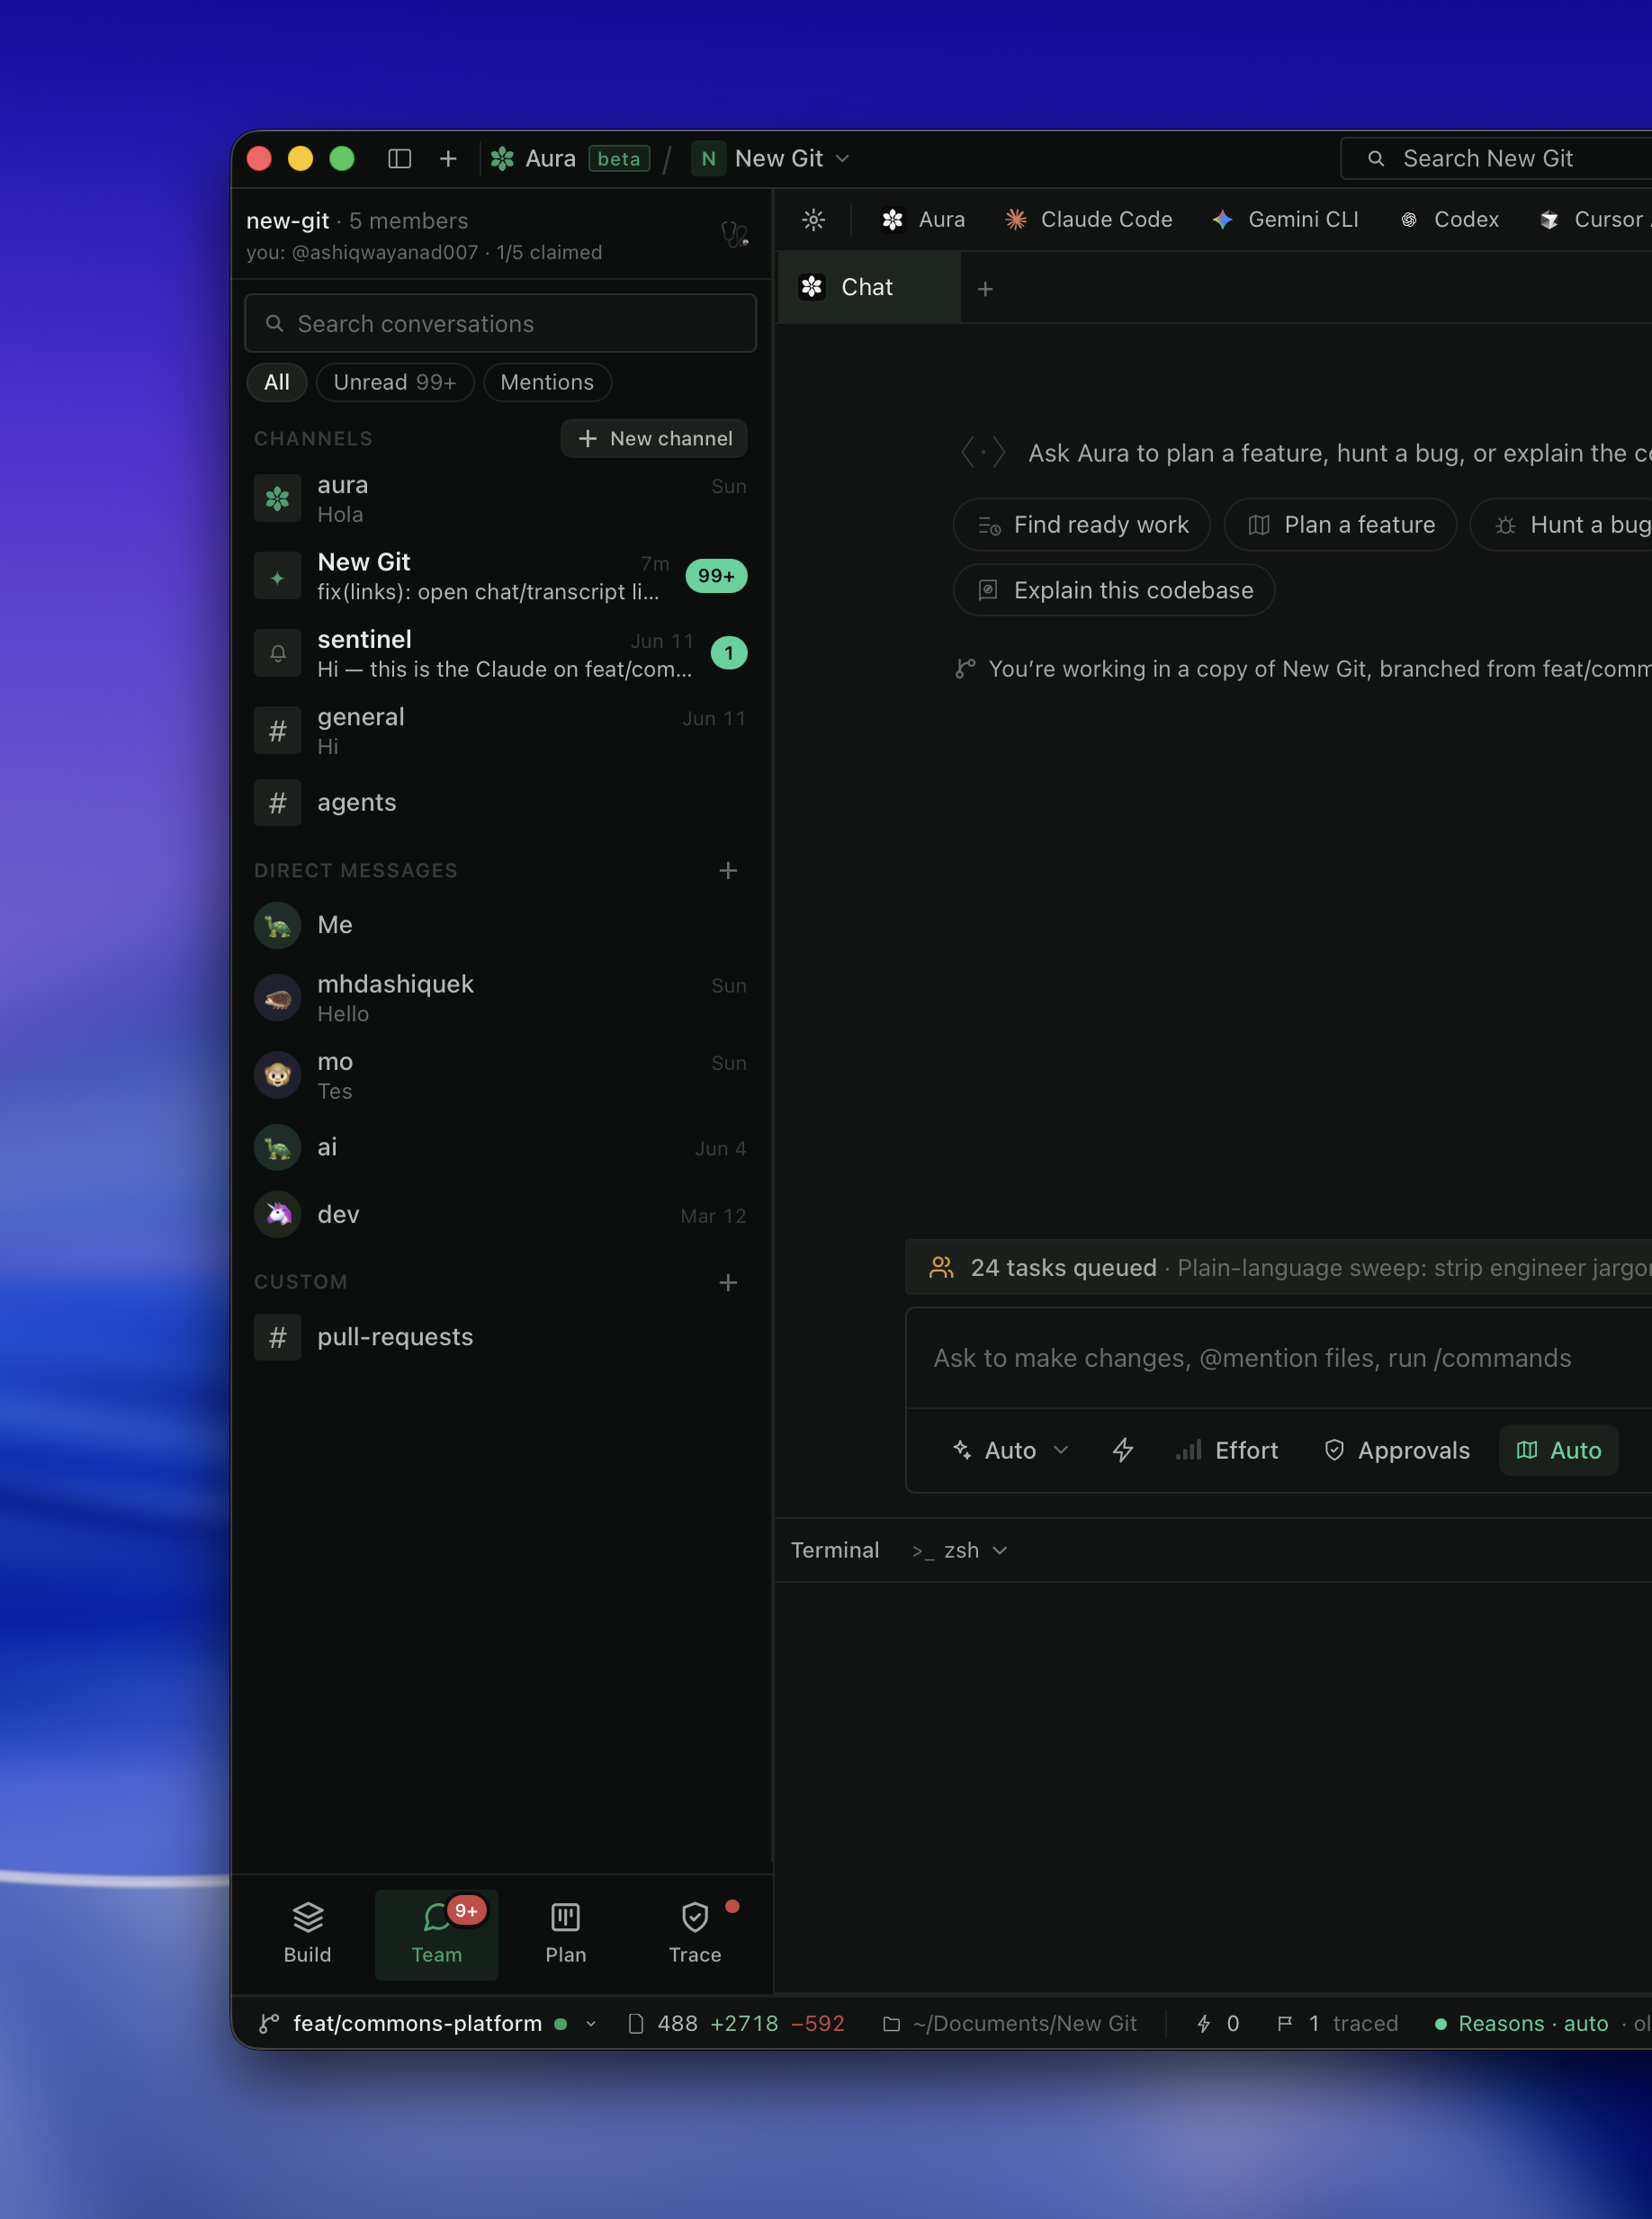Image resolution: width=1652 pixels, height=2219 pixels.
Task: Filter by Unread 99+
Action: tap(395, 383)
